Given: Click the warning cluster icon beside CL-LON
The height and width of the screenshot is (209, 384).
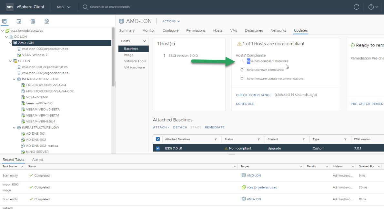Looking at the screenshot, I should (x=15, y=61).
